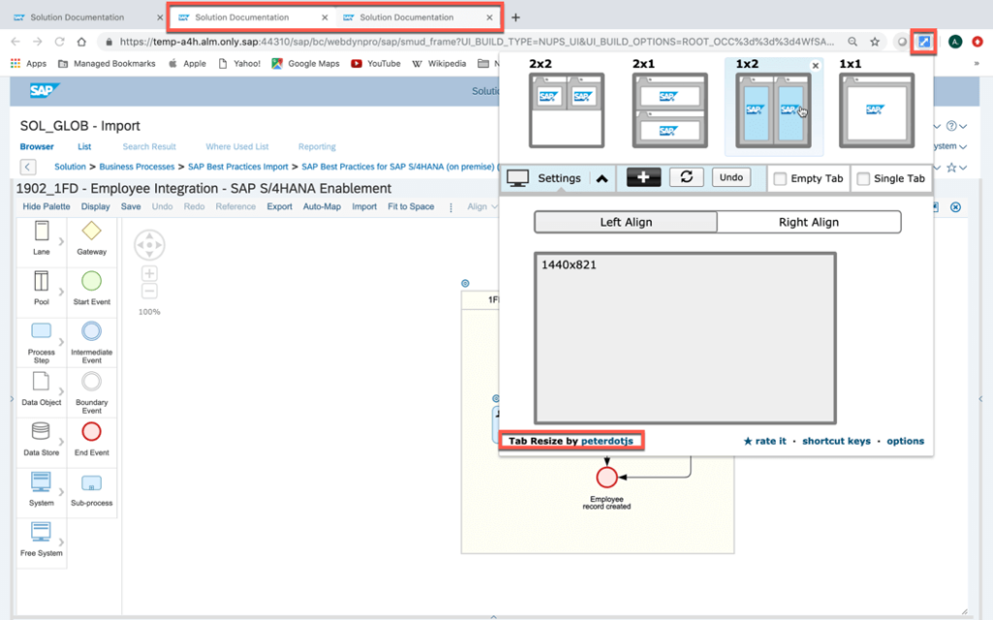Select the Employee record created end event
993x620 pixels.
(607, 477)
